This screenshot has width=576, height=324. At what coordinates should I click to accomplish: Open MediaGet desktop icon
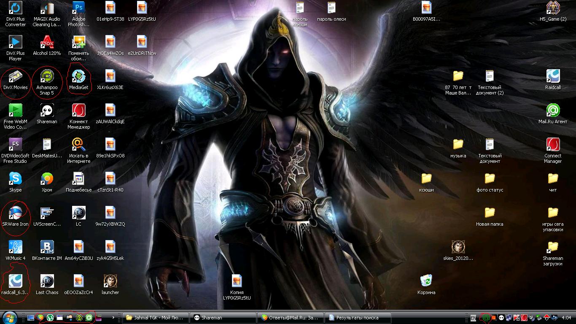pos(78,80)
